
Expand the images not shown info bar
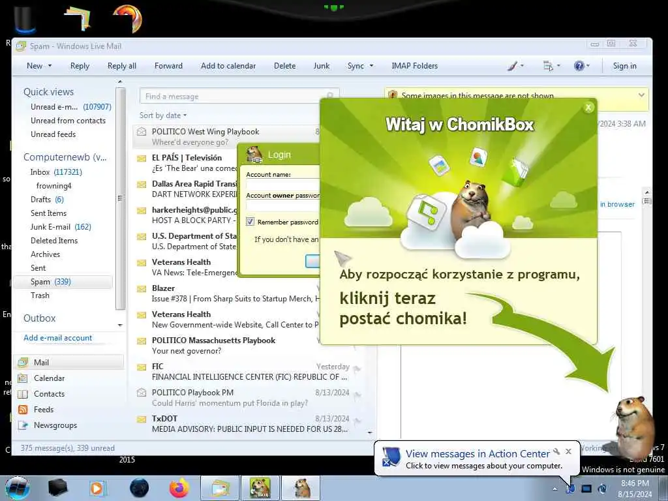pos(641,95)
